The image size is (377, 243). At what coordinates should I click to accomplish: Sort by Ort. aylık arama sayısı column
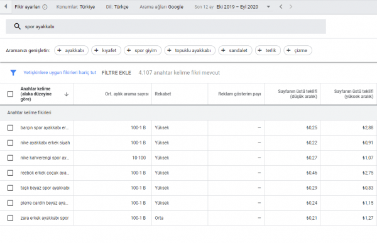tap(127, 94)
